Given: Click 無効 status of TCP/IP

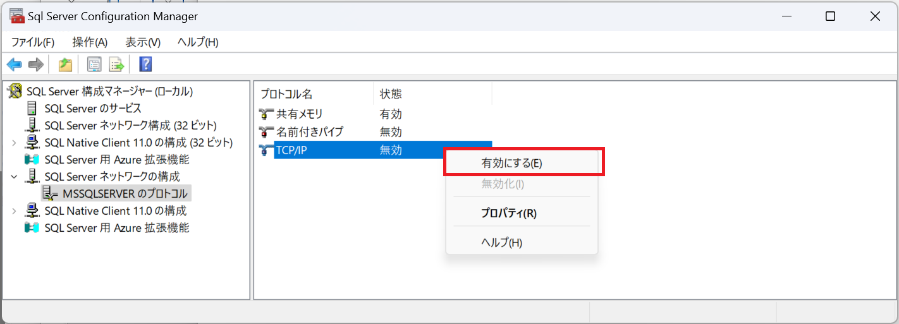Looking at the screenshot, I should coord(391,150).
